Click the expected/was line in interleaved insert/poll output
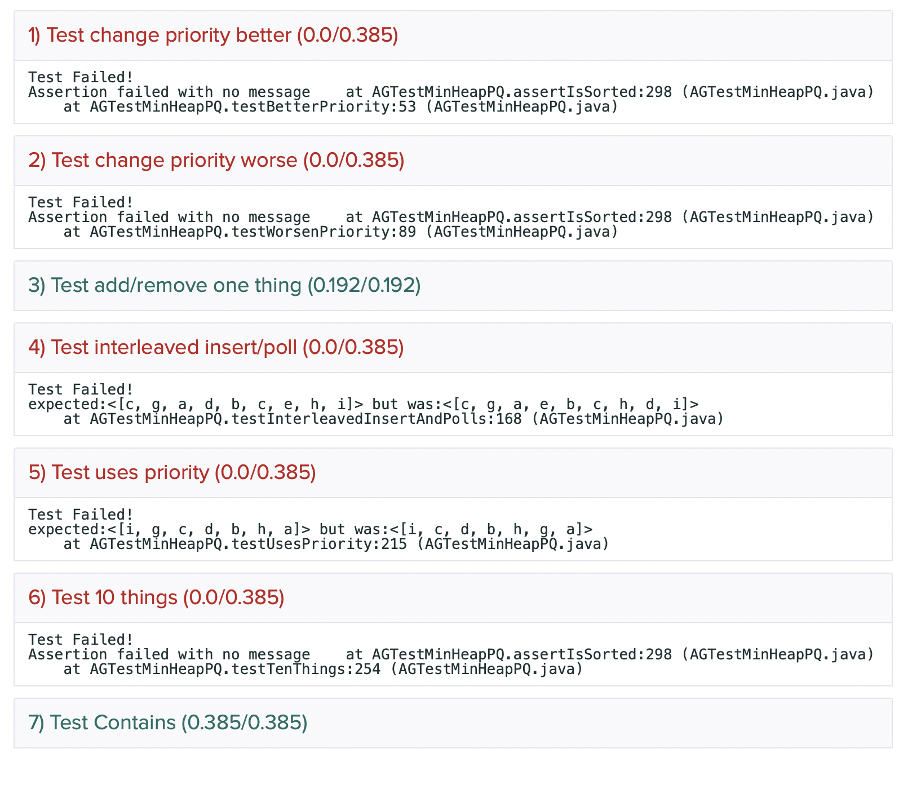The image size is (921, 789). (x=364, y=404)
